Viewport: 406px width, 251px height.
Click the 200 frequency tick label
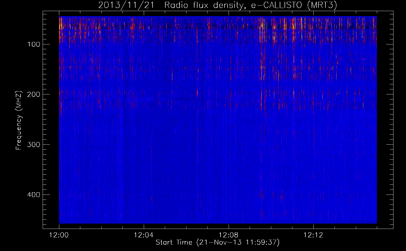(34, 94)
